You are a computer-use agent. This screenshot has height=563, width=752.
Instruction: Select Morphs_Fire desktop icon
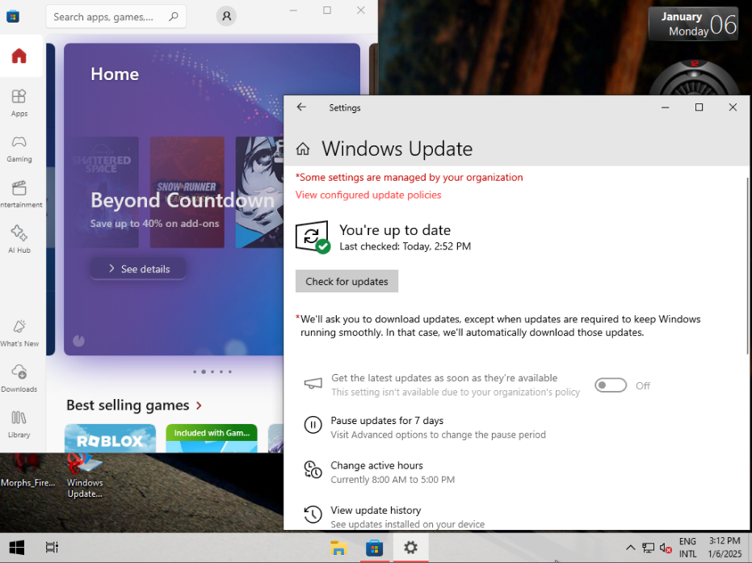click(x=27, y=473)
